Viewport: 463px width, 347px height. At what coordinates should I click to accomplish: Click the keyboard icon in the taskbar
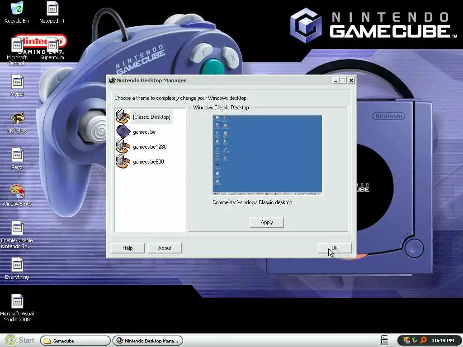click(384, 340)
